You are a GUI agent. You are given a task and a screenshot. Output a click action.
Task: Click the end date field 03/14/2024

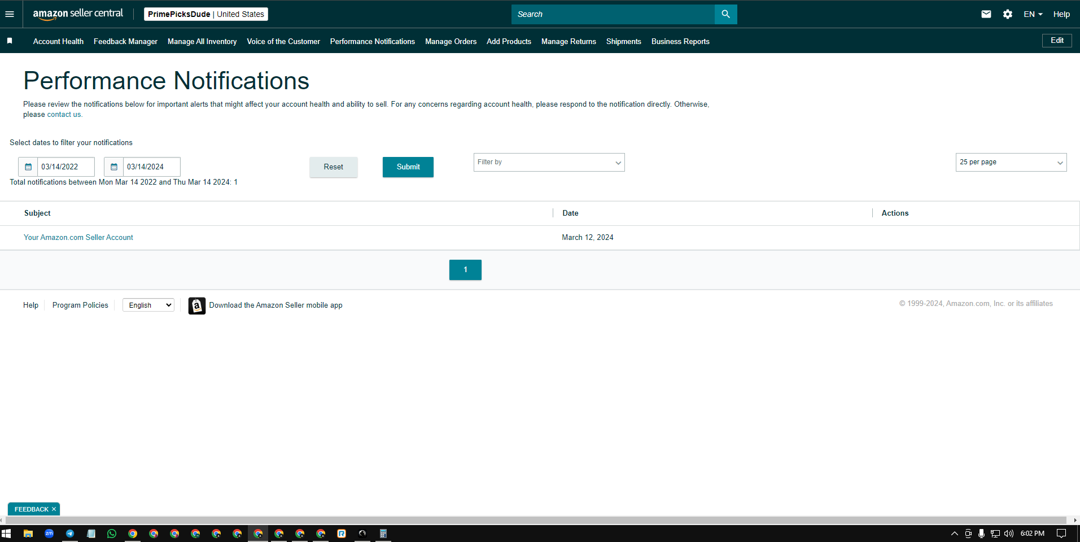(x=151, y=167)
